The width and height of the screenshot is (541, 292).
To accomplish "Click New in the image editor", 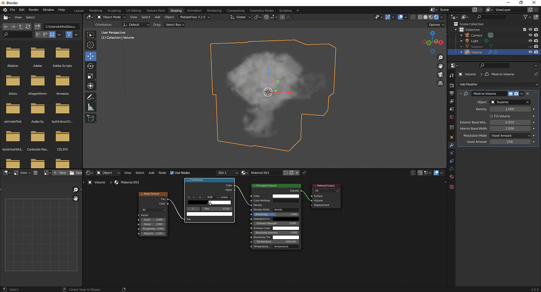I will 60,173.
